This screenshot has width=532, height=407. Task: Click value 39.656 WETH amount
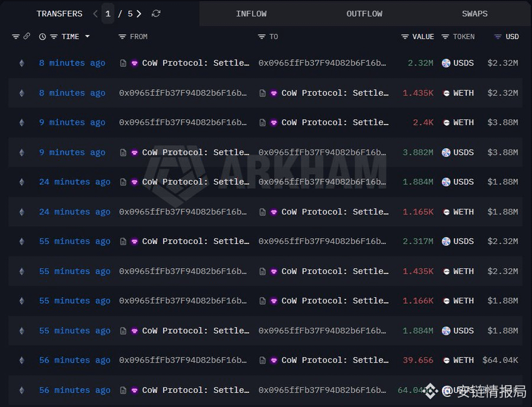[x=418, y=360]
